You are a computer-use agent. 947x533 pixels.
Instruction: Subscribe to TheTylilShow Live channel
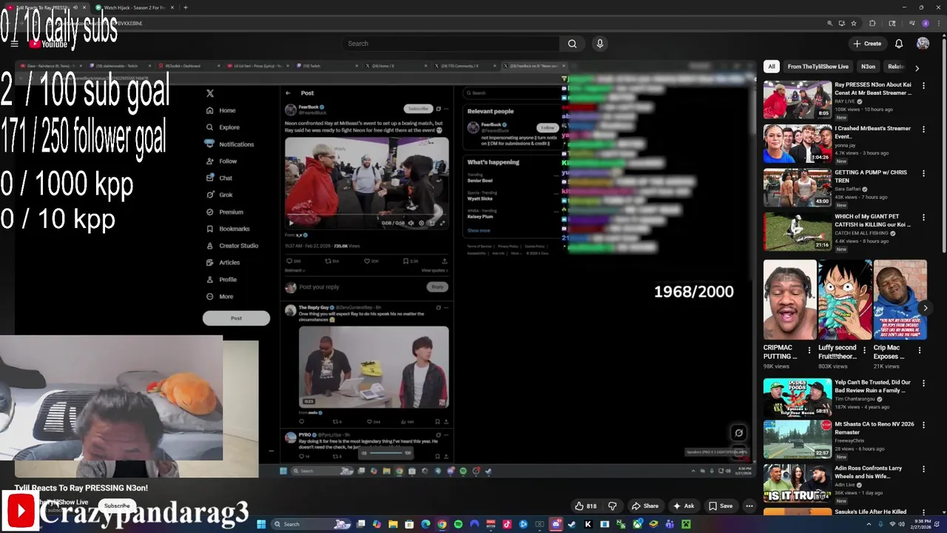pos(116,506)
